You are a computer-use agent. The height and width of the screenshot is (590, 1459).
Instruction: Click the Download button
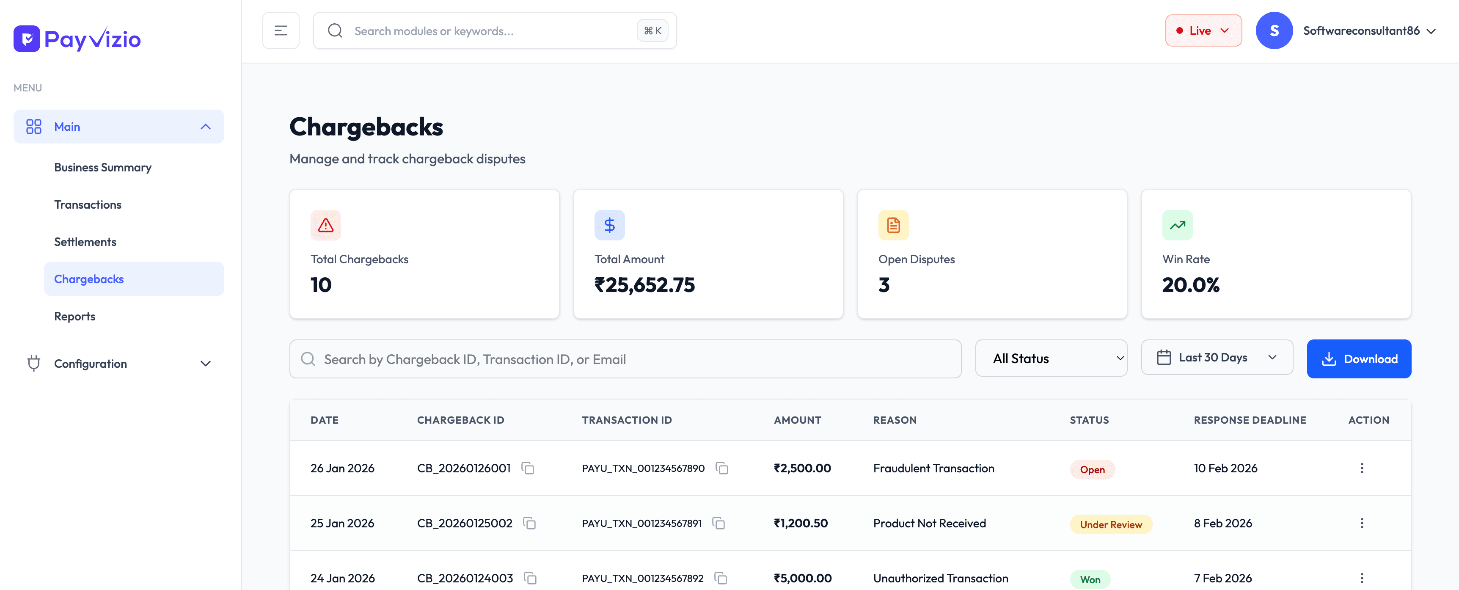pyautogui.click(x=1359, y=359)
